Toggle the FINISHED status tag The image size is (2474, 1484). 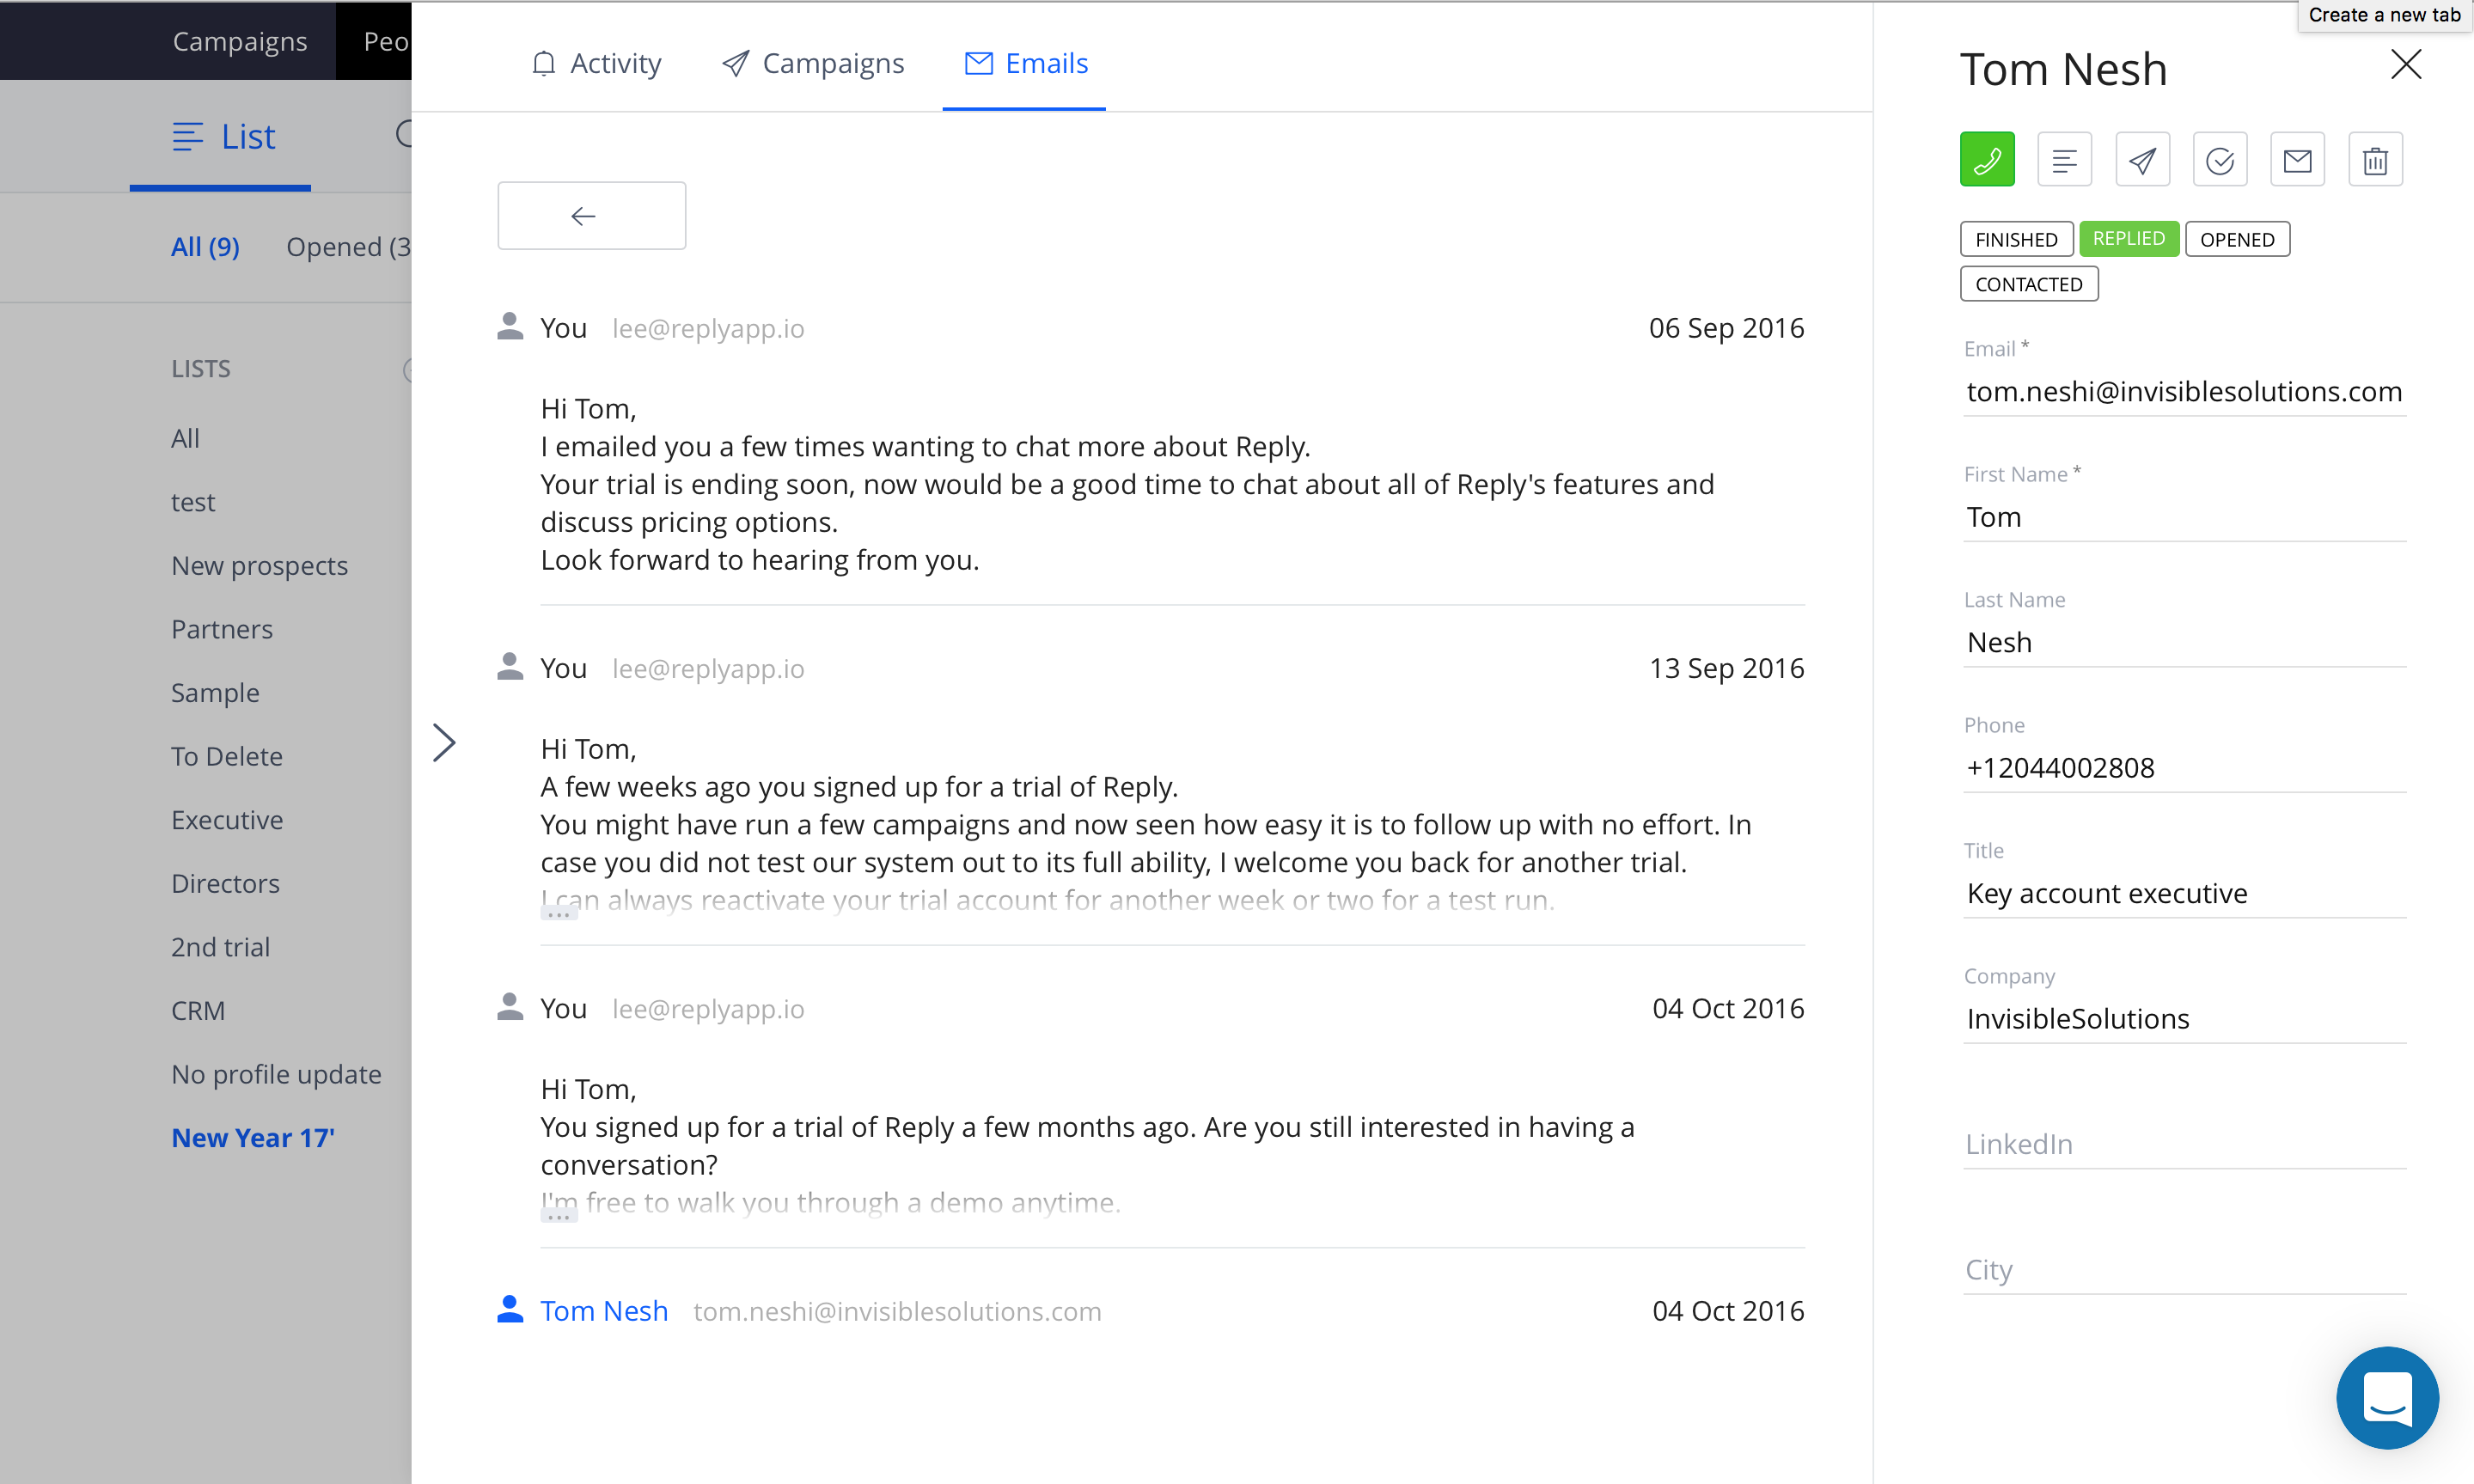(2015, 240)
